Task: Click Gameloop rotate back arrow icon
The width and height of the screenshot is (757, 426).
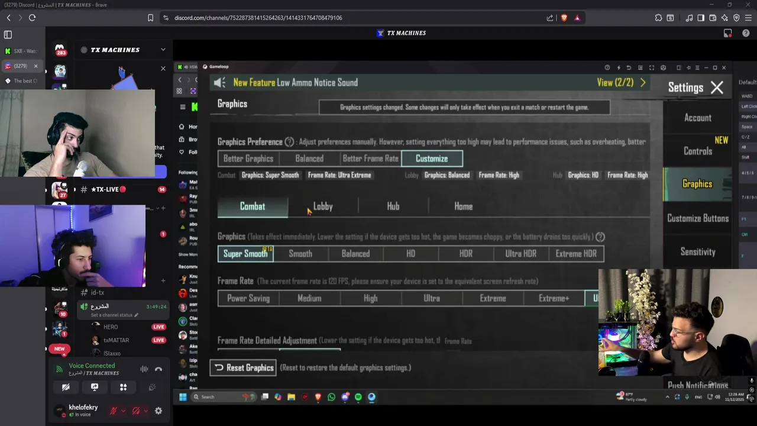Action: (x=629, y=67)
